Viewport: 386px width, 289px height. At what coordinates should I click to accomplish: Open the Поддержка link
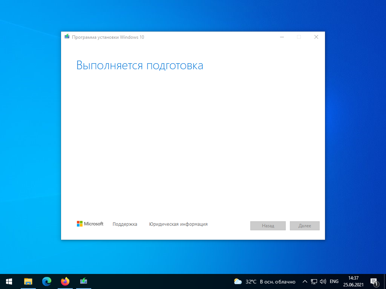pos(125,224)
